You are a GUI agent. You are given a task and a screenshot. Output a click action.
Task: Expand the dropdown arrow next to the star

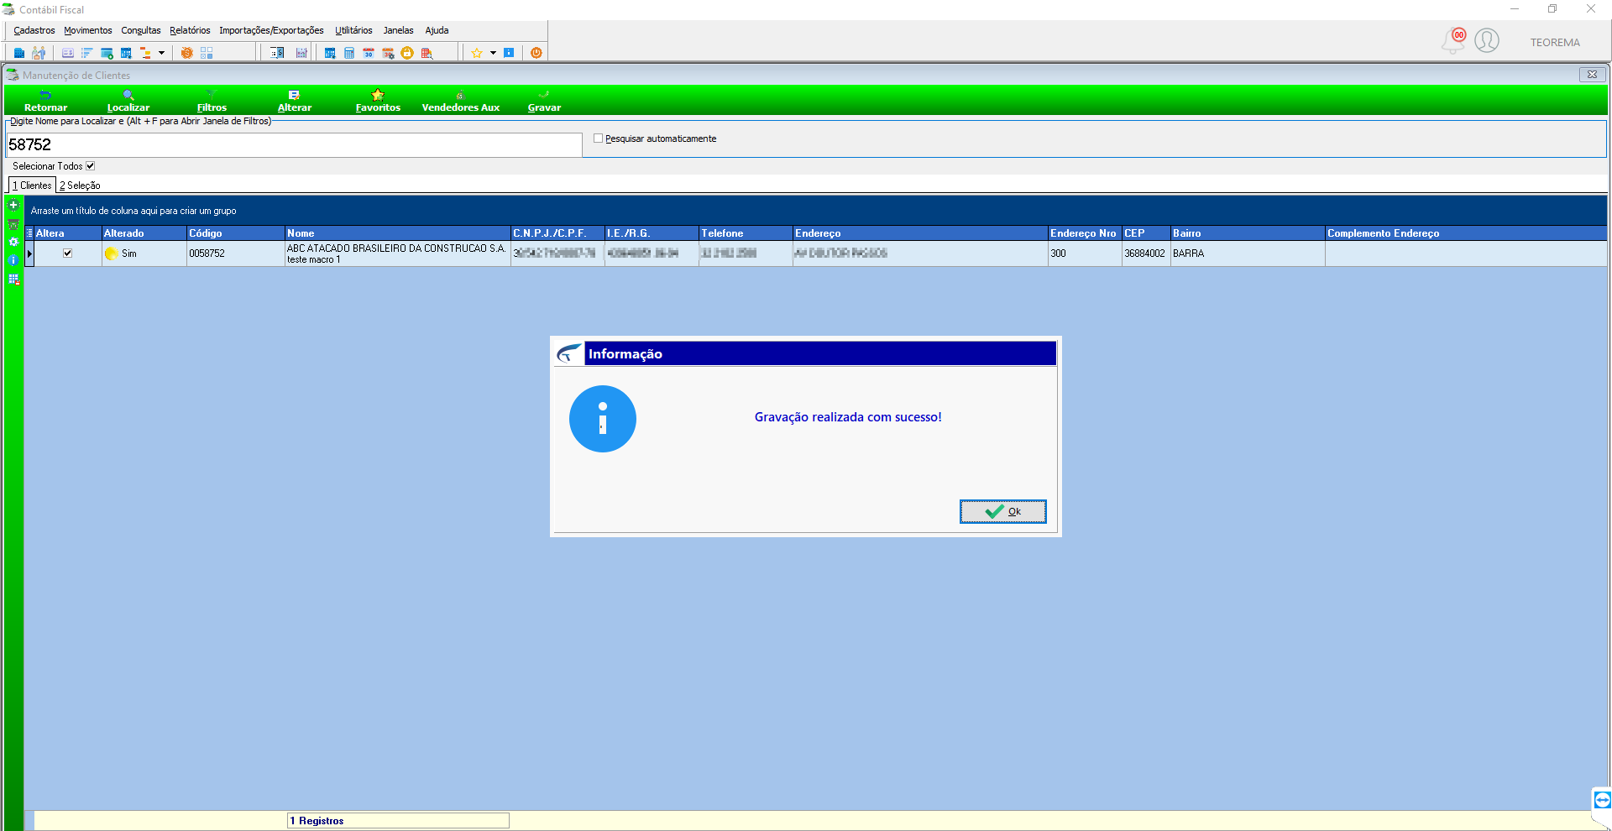493,53
